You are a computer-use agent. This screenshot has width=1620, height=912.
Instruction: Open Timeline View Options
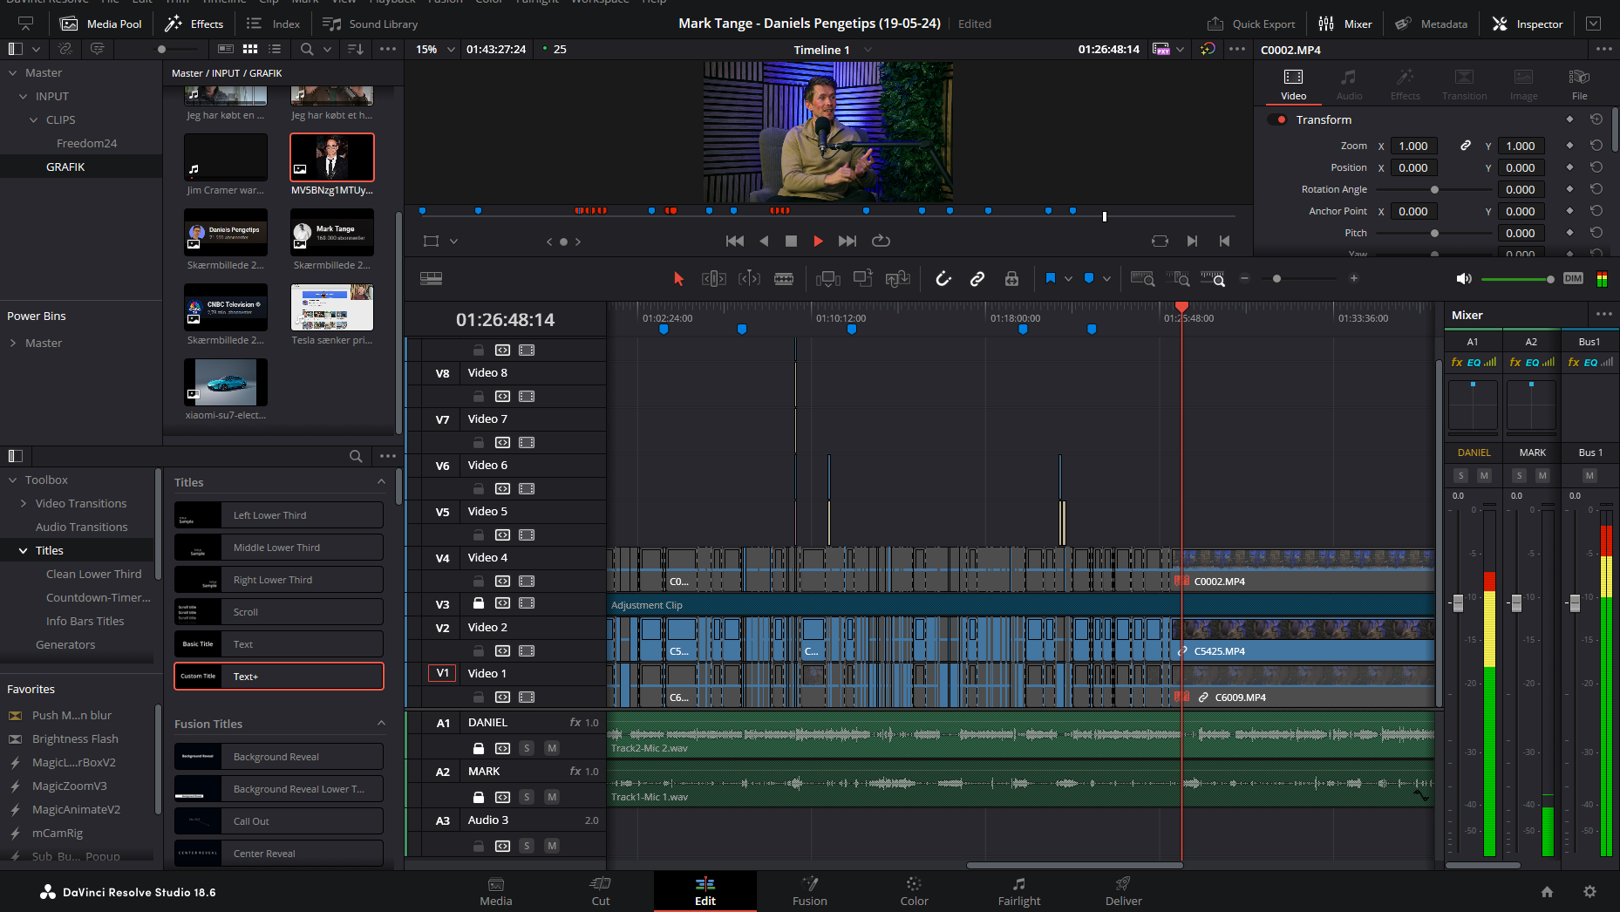coord(431,278)
